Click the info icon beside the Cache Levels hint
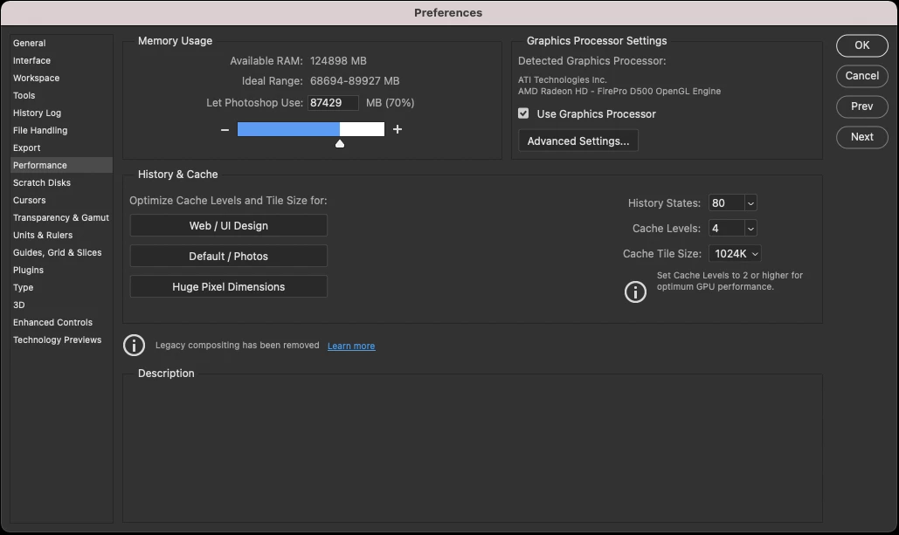This screenshot has width=899, height=535. coord(635,292)
